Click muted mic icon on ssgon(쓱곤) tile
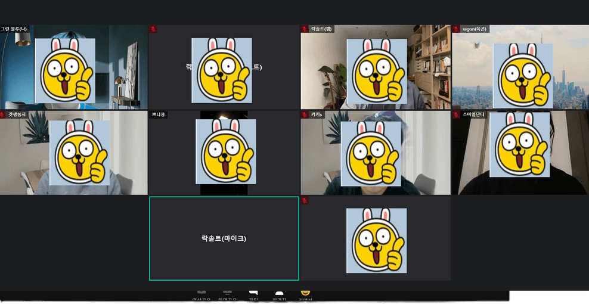This screenshot has width=589, height=304. click(x=456, y=29)
